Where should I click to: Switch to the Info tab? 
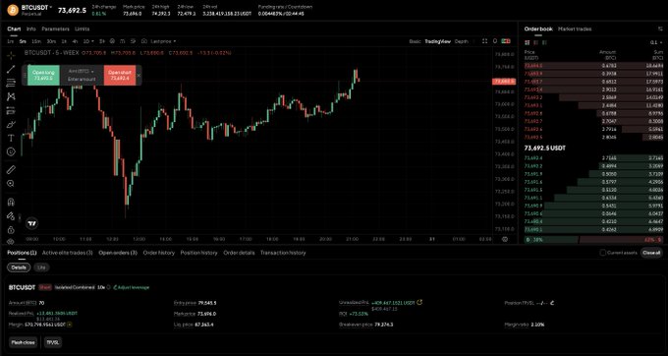point(31,29)
